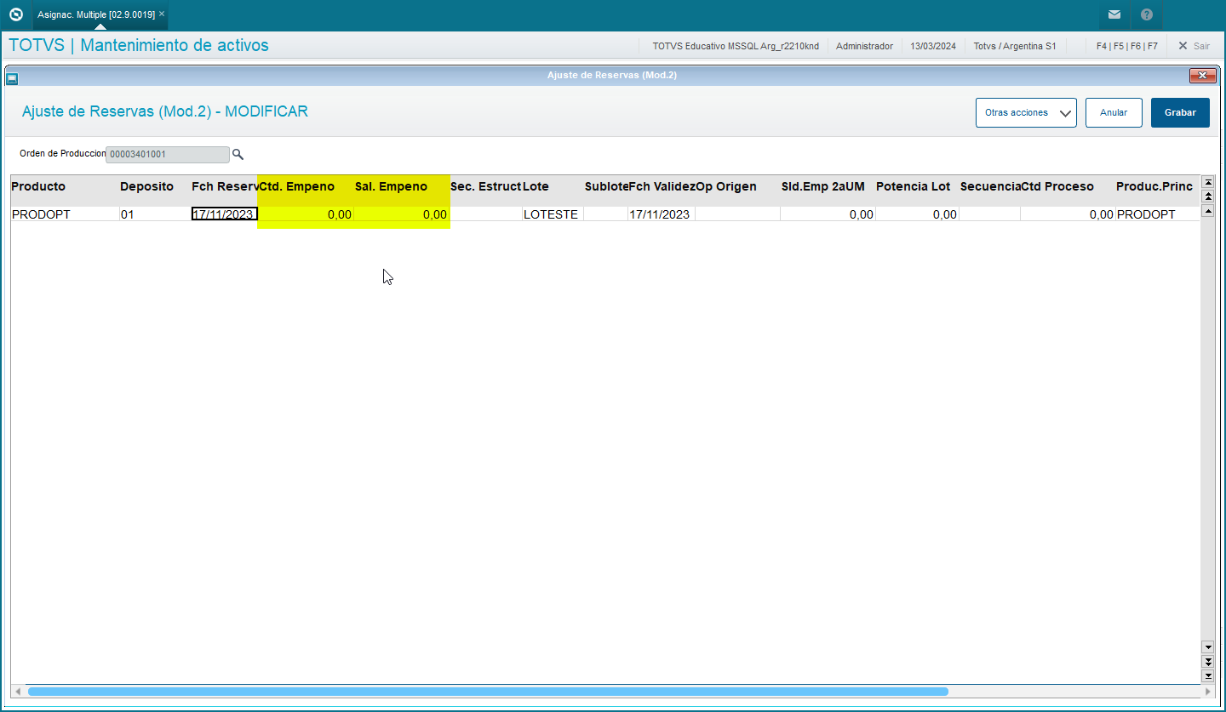
Task: Click the date 13/03/2024 in header
Action: coord(933,46)
